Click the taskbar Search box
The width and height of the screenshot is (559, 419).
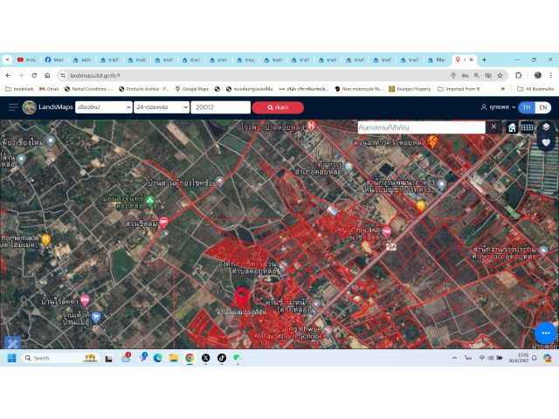[60, 358]
